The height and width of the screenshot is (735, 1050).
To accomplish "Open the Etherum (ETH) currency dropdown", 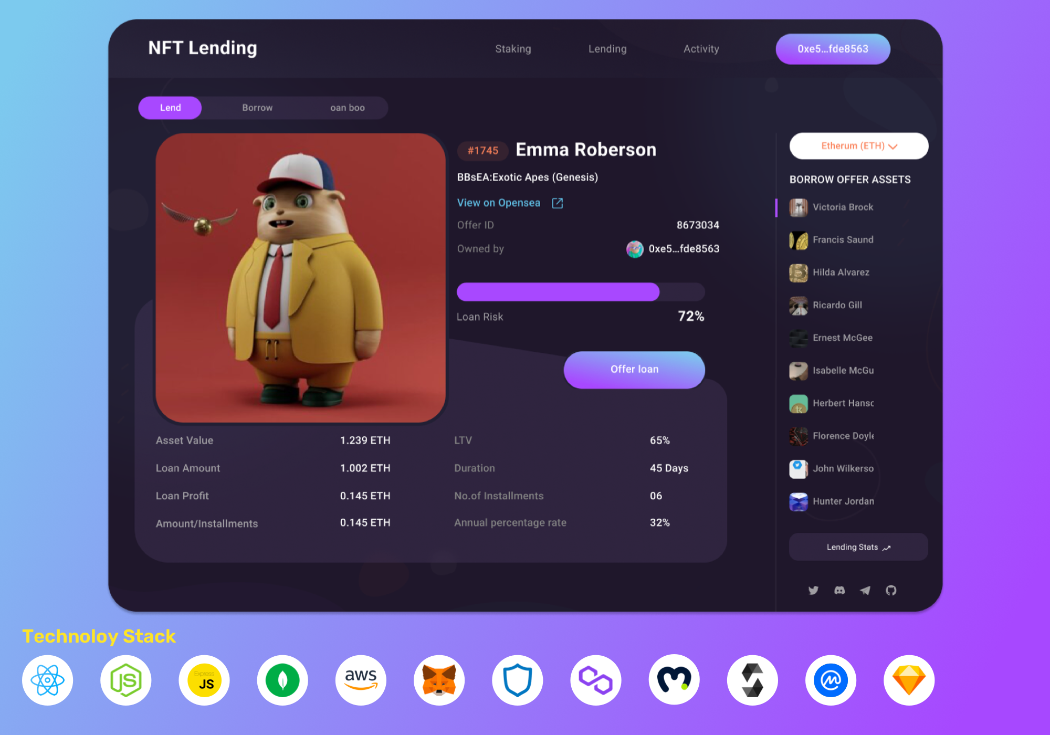I will pyautogui.click(x=859, y=146).
